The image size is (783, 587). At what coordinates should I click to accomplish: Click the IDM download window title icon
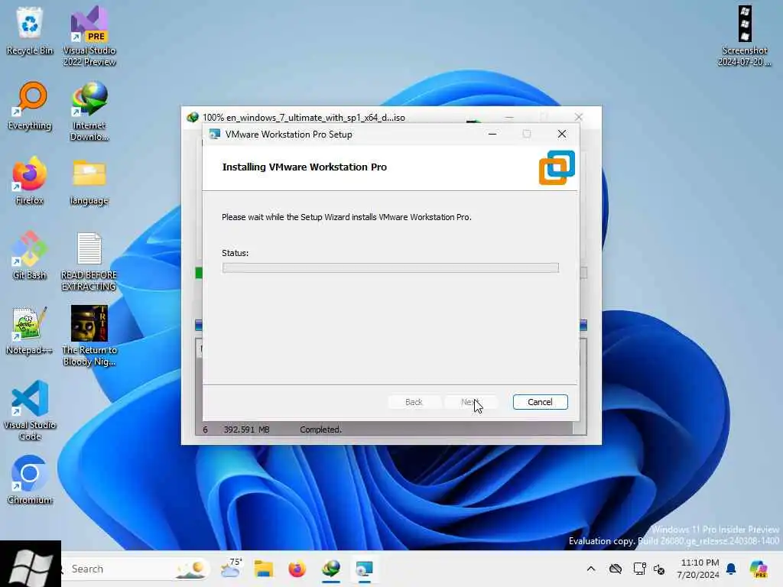[192, 117]
